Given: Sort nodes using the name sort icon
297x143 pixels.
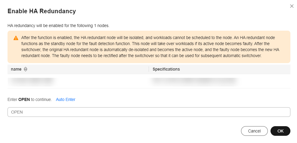Looking at the screenshot, I should click(x=26, y=69).
